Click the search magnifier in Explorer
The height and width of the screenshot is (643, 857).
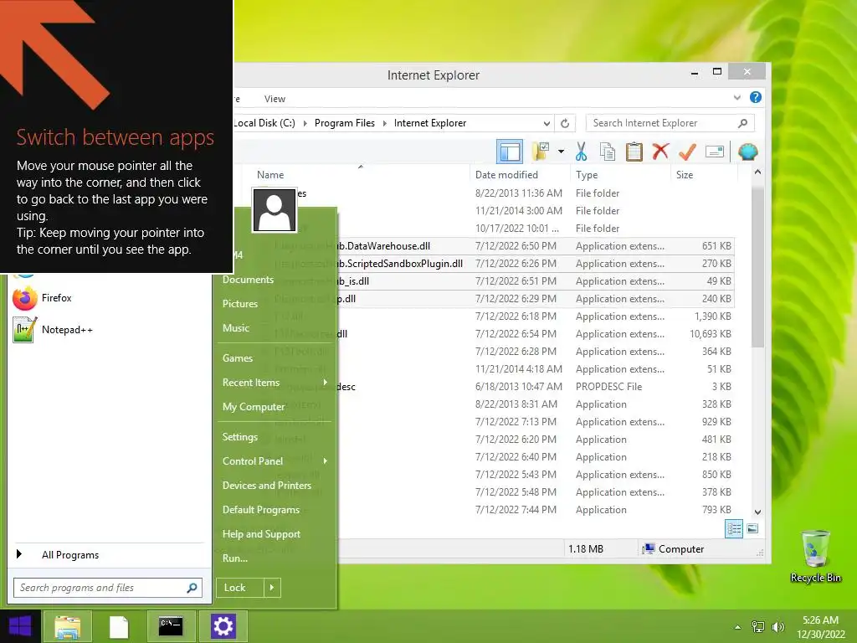[742, 123]
